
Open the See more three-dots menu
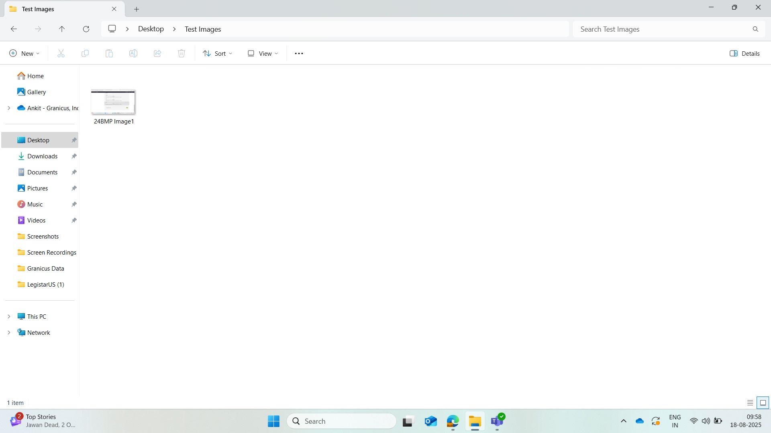point(299,53)
